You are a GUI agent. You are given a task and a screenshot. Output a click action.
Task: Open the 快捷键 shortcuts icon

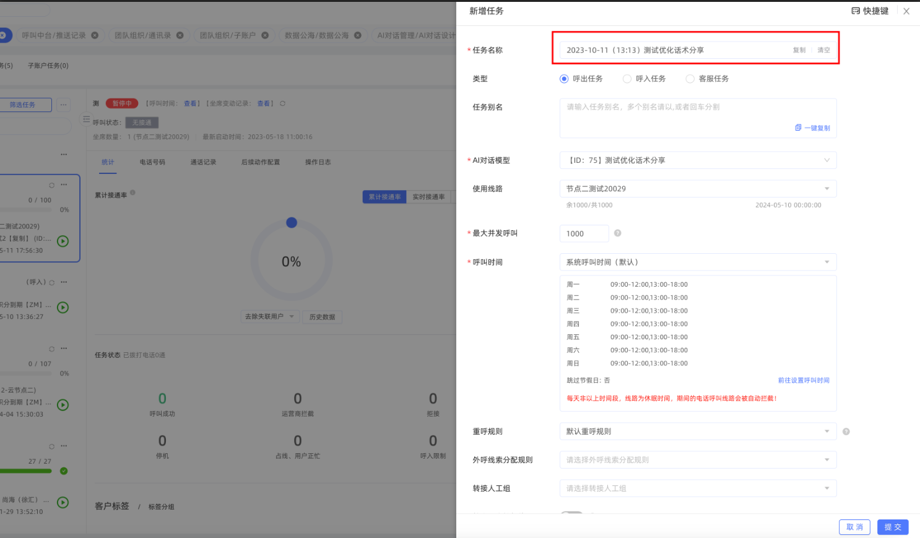[856, 11]
